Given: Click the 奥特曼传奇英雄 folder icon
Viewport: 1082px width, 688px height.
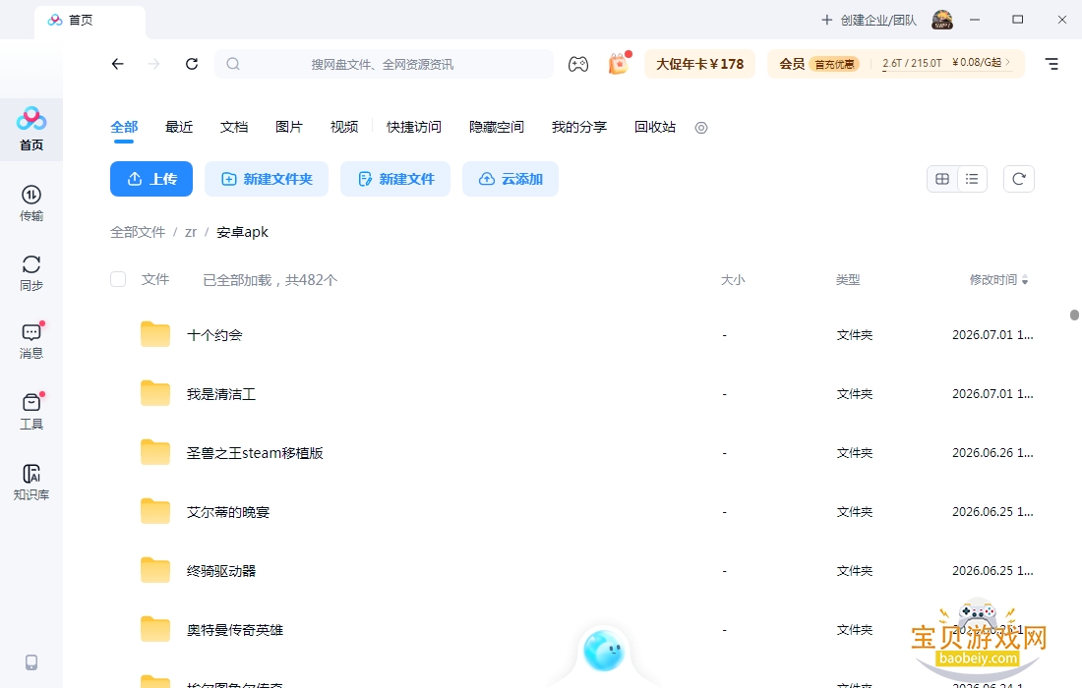Looking at the screenshot, I should click(x=155, y=629).
